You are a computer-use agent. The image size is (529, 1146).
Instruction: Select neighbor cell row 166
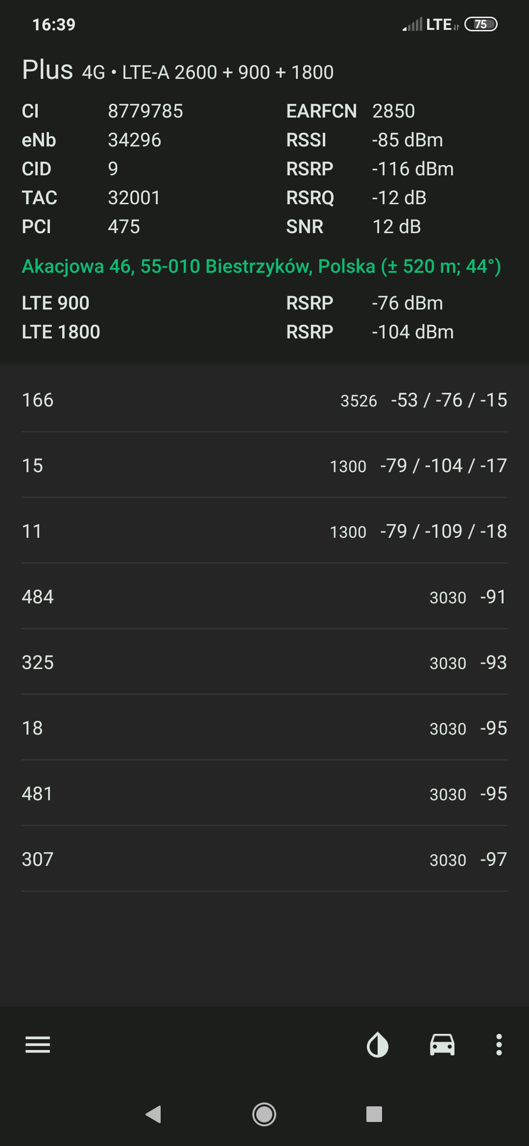tap(264, 400)
